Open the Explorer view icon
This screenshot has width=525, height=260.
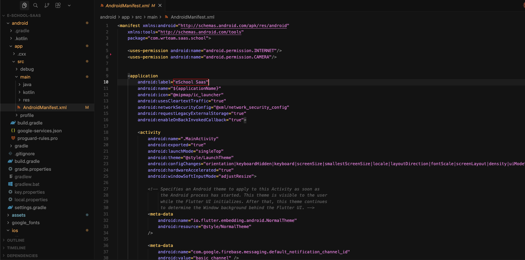24,5
